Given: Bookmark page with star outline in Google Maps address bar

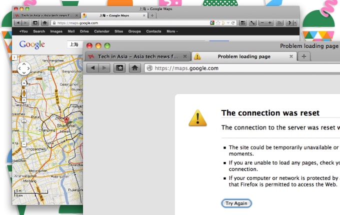Looking at the screenshot, I should coord(218,23).
